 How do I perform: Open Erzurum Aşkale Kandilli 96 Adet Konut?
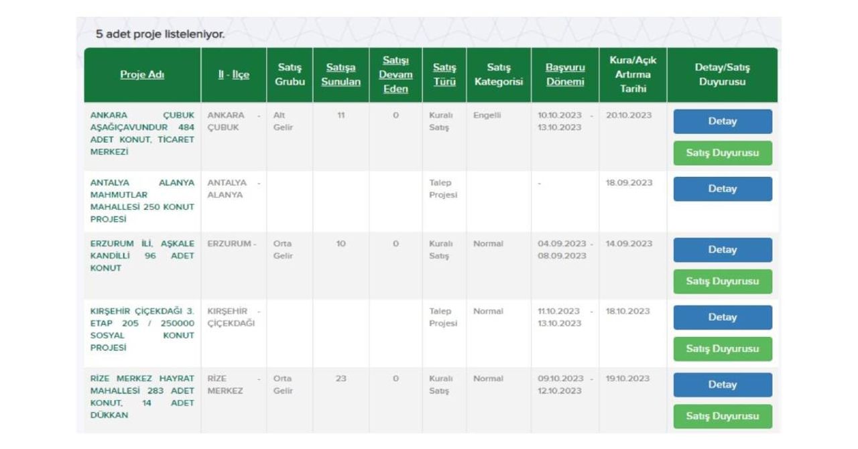(142, 256)
